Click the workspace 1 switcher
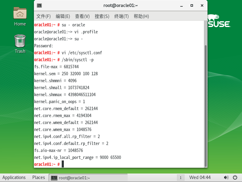The image size is (242, 182). coord(181,178)
